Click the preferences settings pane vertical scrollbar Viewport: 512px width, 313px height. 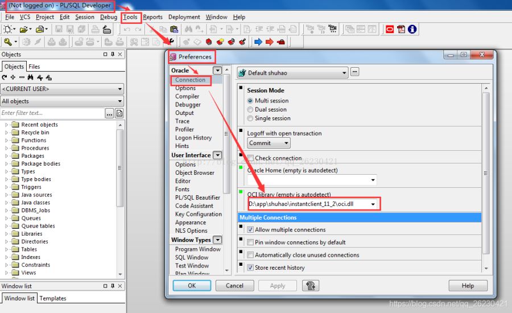point(485,171)
